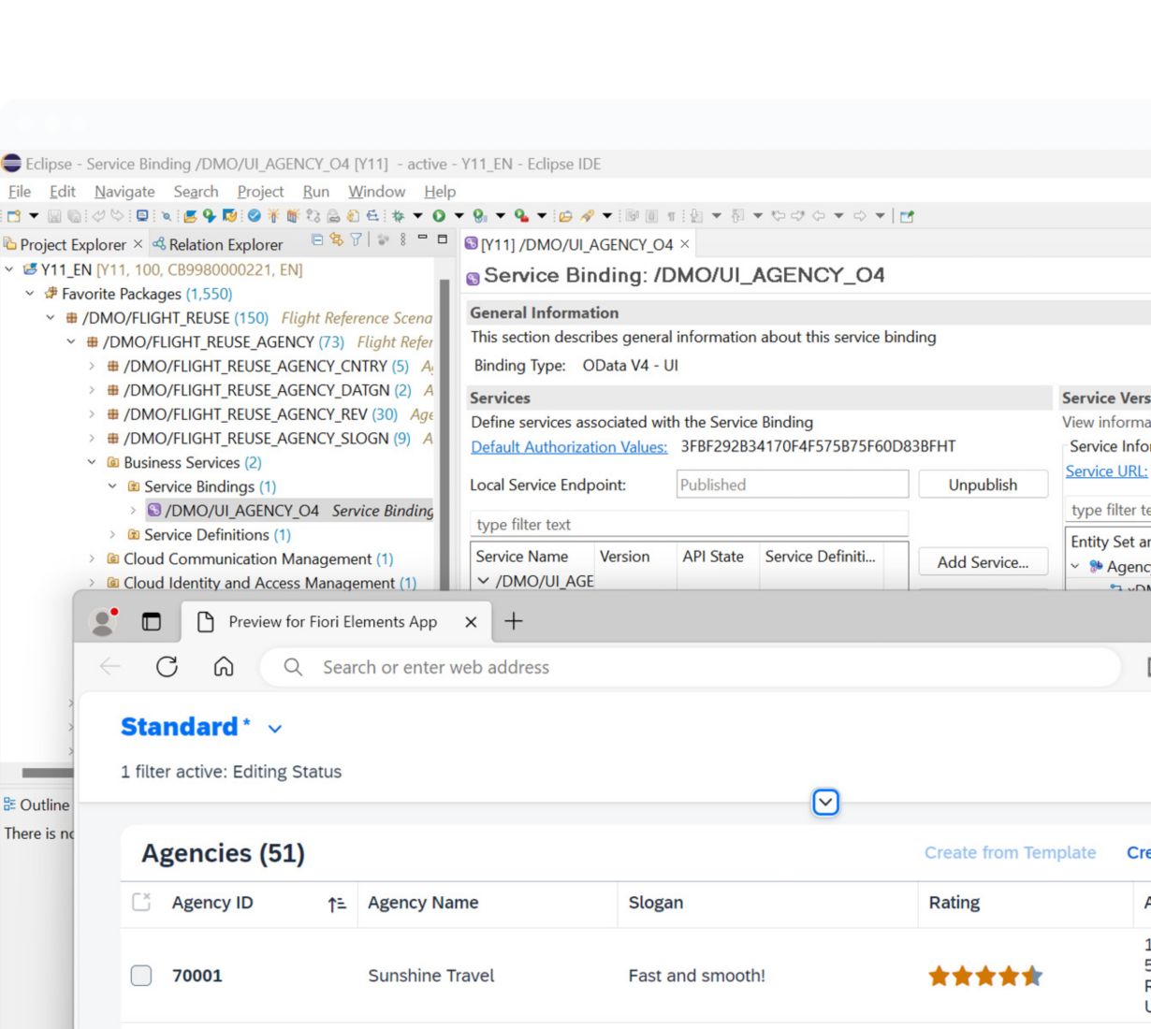The image size is (1151, 1029).
Task: Click the Unpublish button
Action: pos(983,485)
